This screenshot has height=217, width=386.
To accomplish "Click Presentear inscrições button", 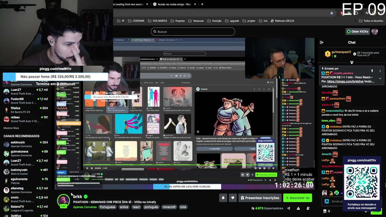I will [260, 198].
